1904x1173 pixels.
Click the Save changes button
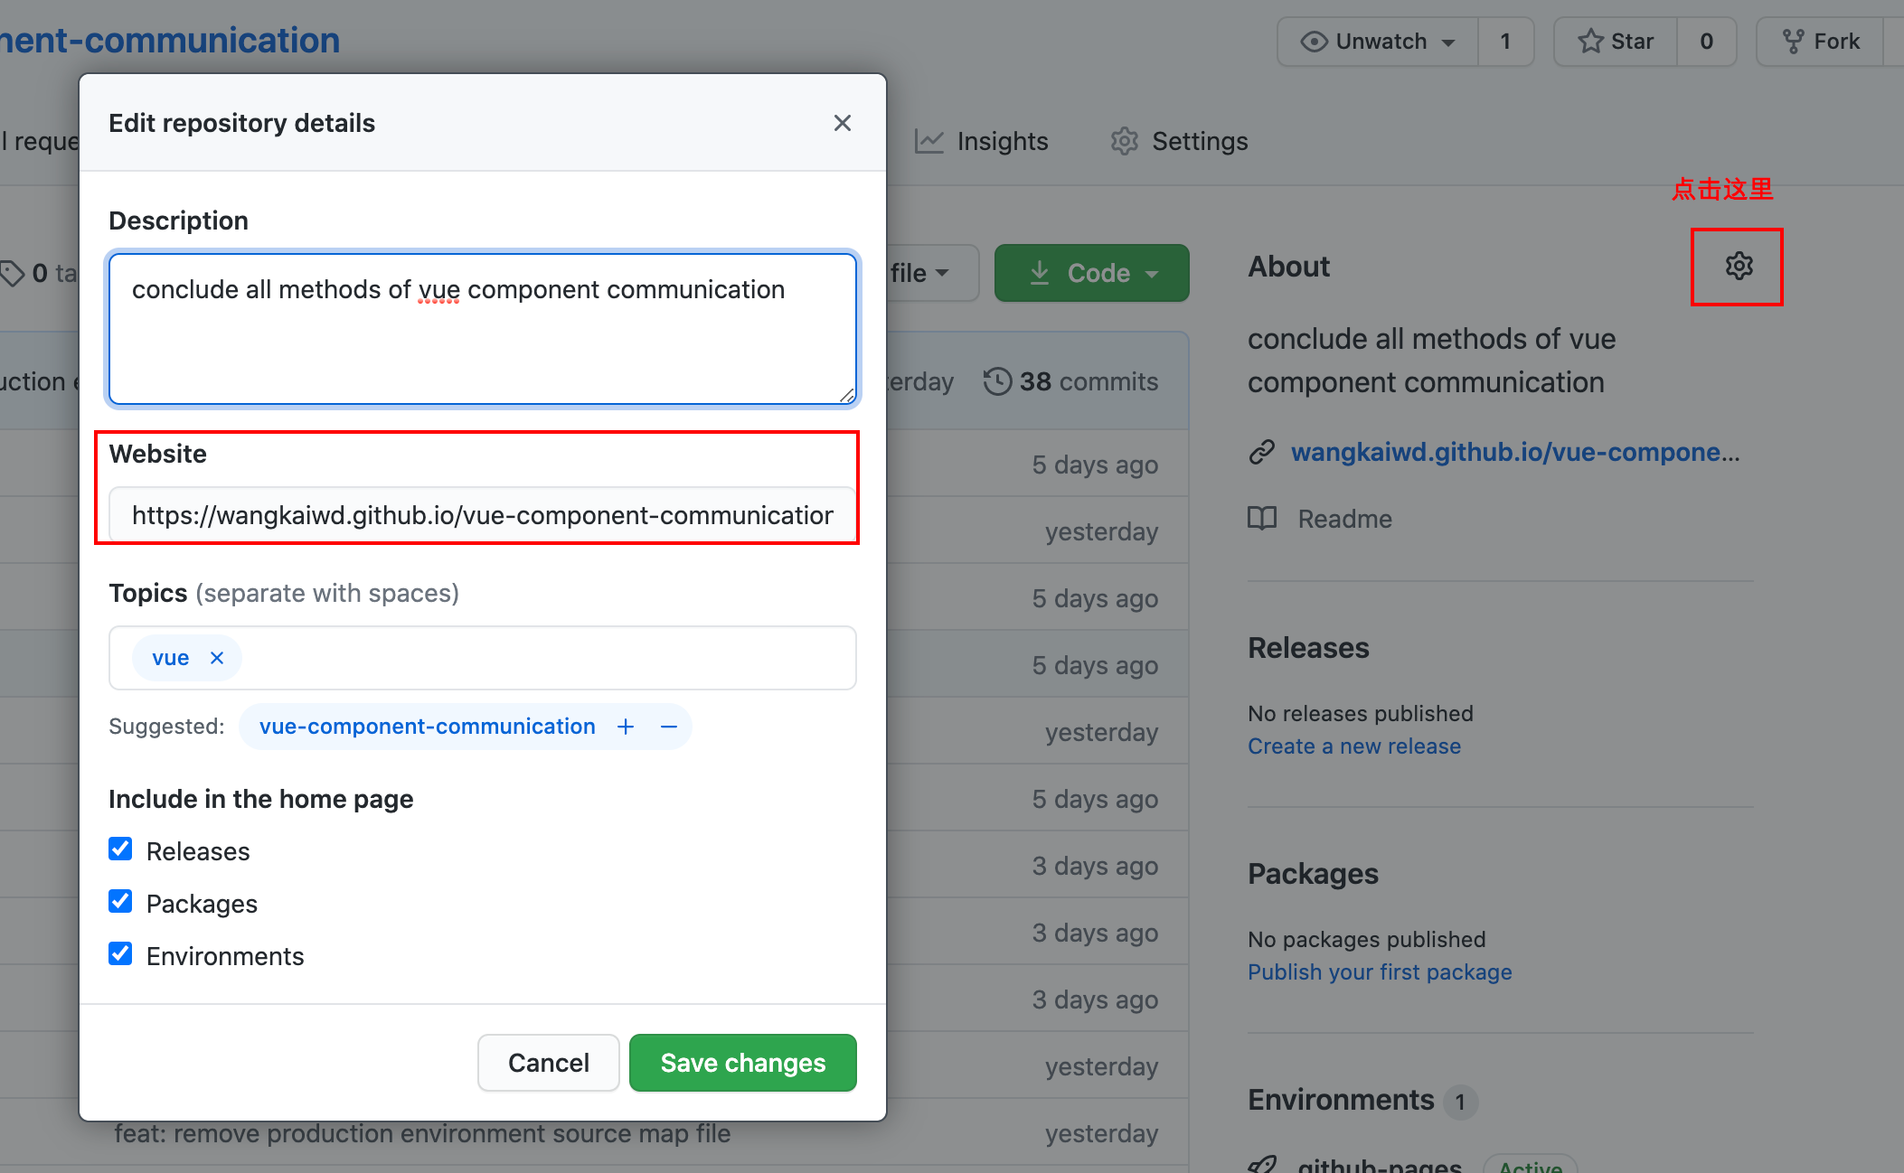[742, 1063]
